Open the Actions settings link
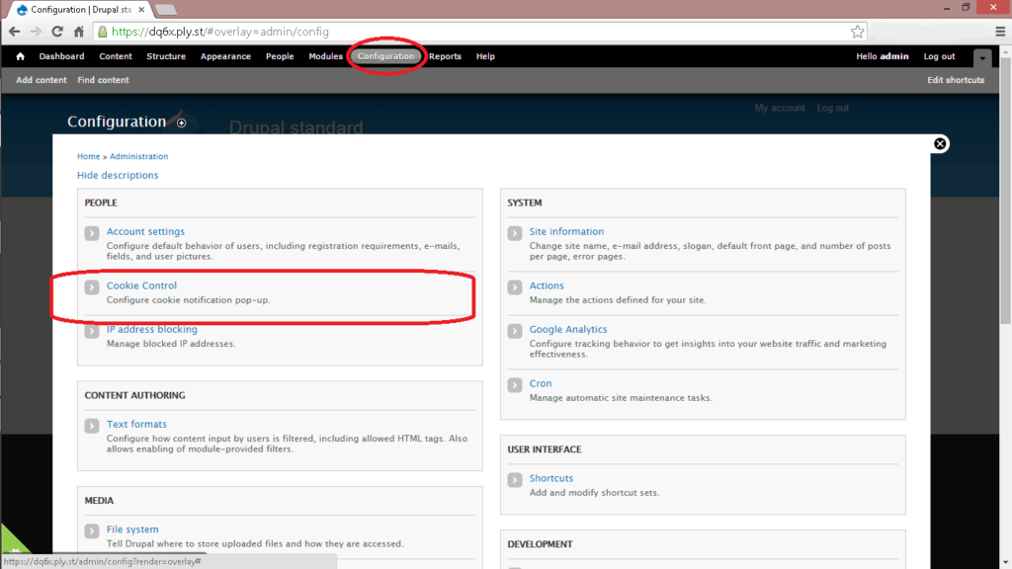 click(547, 285)
